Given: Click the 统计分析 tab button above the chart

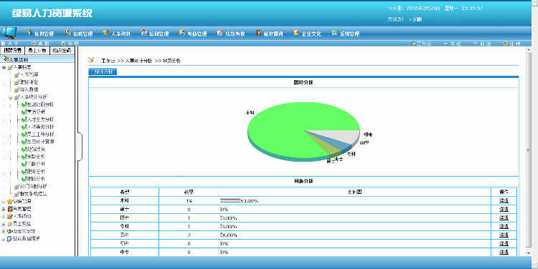Looking at the screenshot, I should [103, 72].
